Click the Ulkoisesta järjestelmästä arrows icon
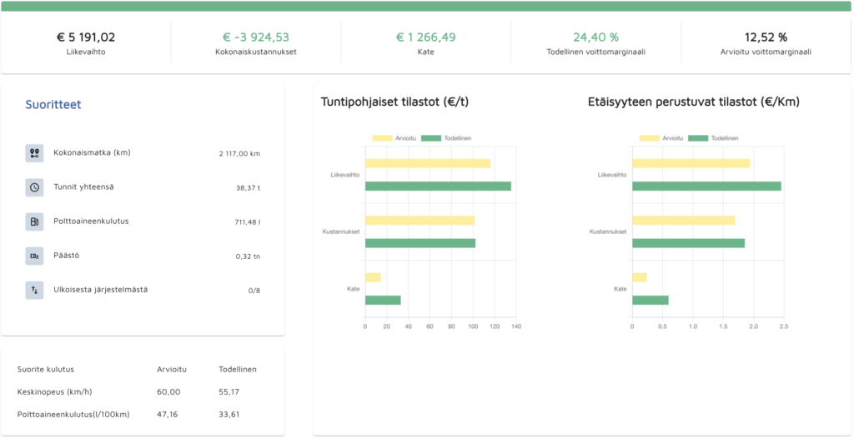 pos(34,290)
